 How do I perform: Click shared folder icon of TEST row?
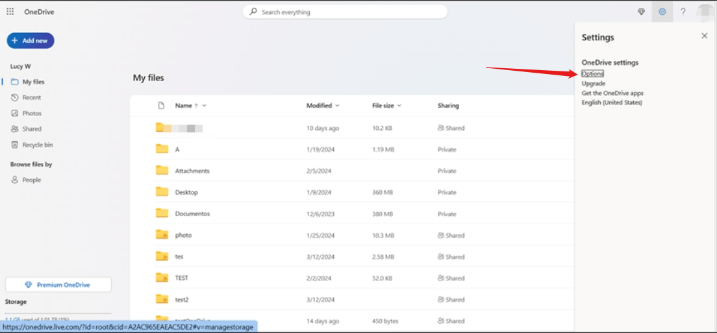(x=162, y=277)
